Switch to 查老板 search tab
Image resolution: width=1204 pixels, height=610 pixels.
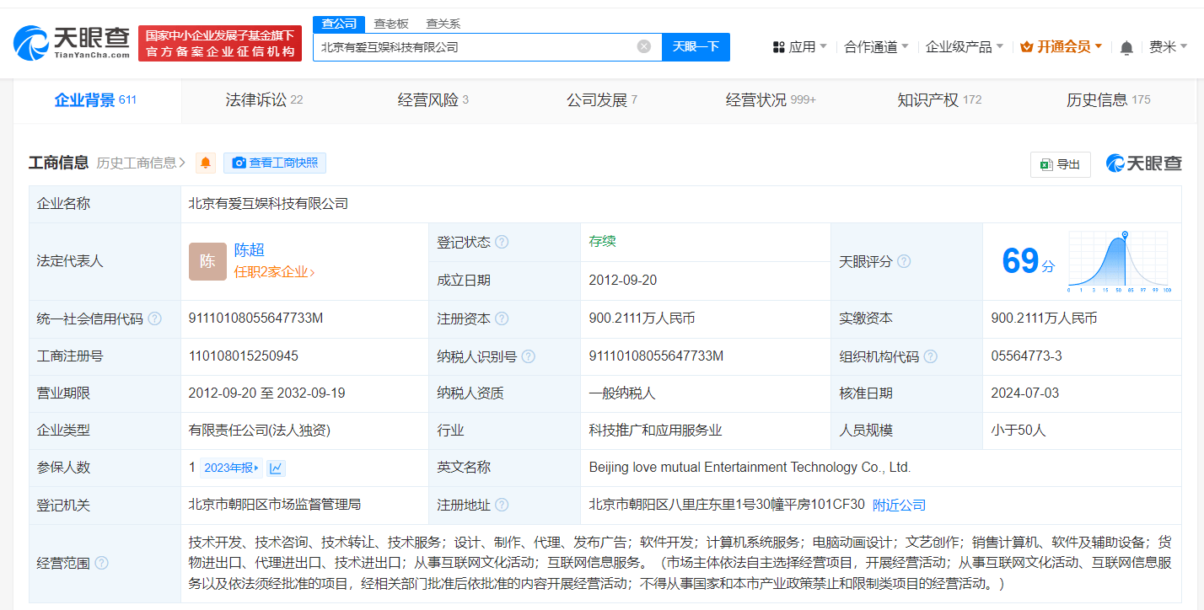(391, 24)
